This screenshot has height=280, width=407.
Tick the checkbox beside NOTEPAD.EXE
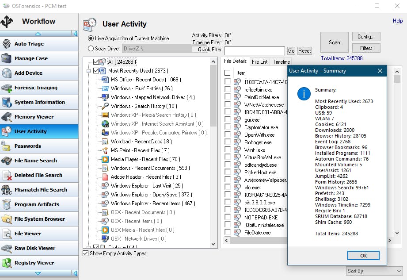click(x=228, y=217)
